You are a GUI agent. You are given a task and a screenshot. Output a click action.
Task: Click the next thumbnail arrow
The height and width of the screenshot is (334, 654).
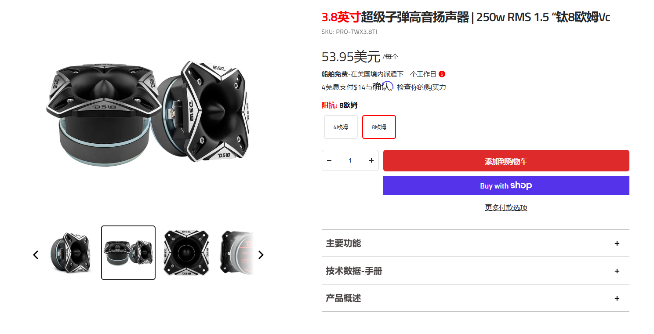click(x=261, y=255)
